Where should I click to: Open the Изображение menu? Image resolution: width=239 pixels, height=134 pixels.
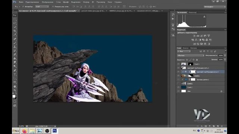[x=47, y=2]
